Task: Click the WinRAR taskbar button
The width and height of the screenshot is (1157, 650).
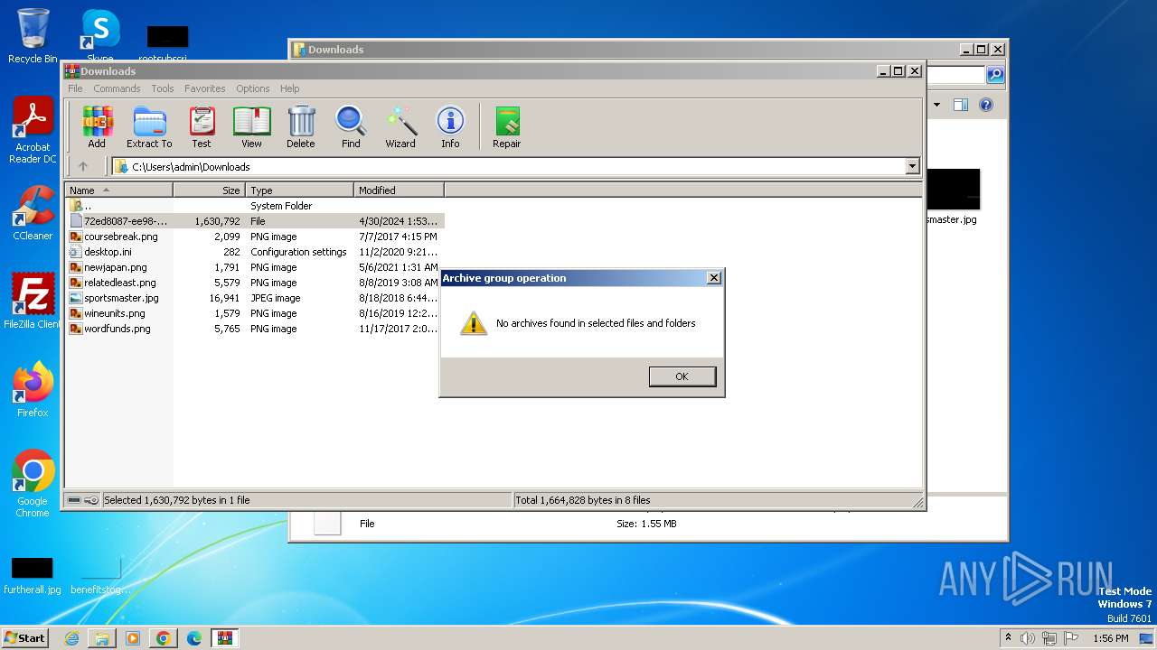Action: point(225,638)
